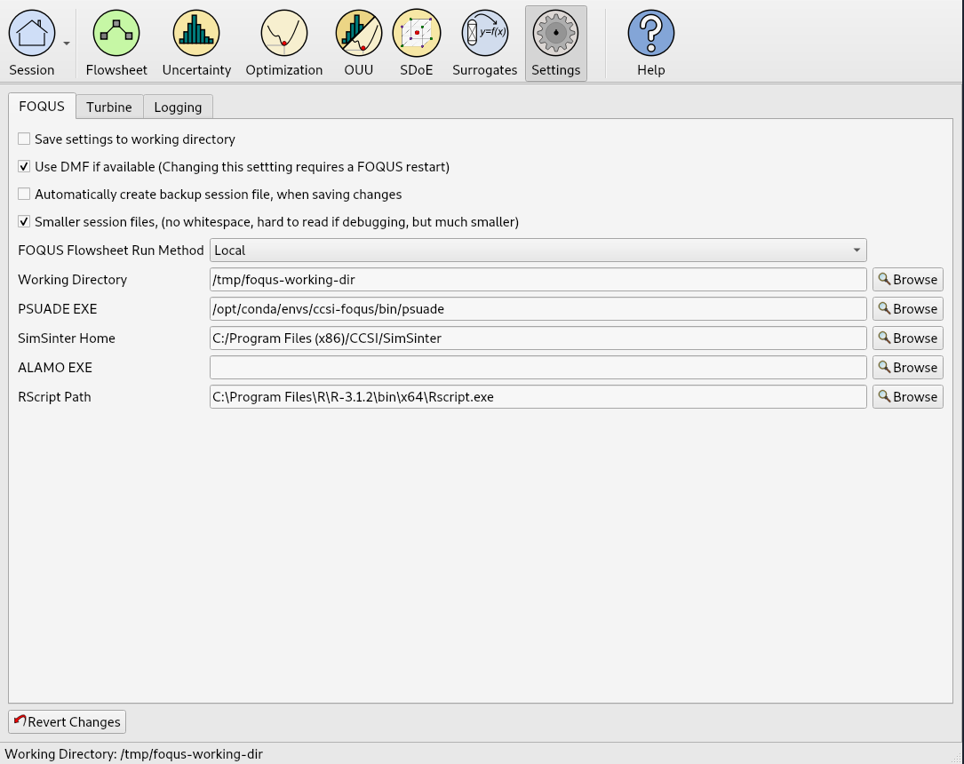The width and height of the screenshot is (964, 764).
Task: Click the 'PSUADE EXE' label
Action: pyautogui.click(x=57, y=308)
